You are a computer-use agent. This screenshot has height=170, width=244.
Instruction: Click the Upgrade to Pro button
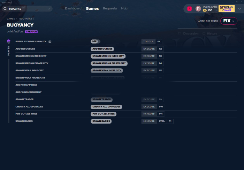pos(226,8)
